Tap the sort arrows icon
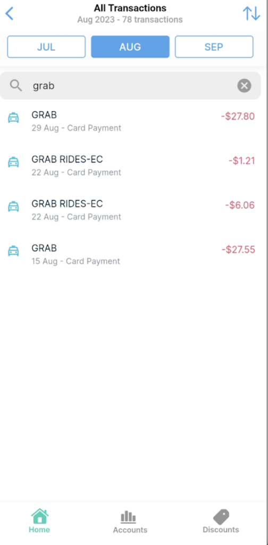268x545 pixels. (252, 13)
